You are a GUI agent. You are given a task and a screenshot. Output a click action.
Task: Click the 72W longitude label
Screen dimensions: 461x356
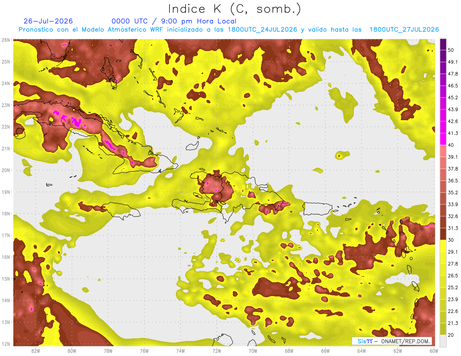coord(217,351)
